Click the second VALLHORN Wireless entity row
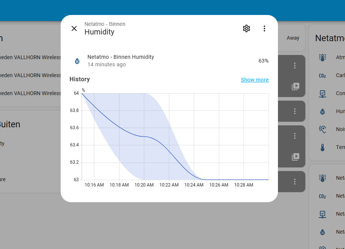 coord(30,75)
